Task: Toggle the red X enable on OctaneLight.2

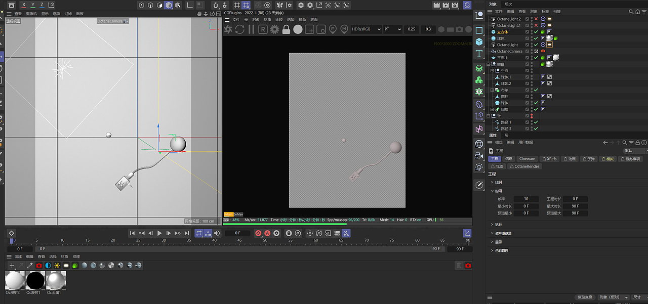Action: click(536, 19)
